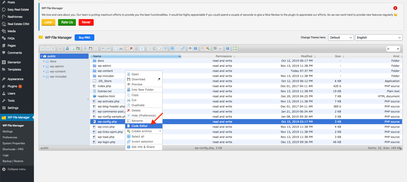Click the Preview eye toolbar icon
This screenshot has width=407, height=182.
190,48
